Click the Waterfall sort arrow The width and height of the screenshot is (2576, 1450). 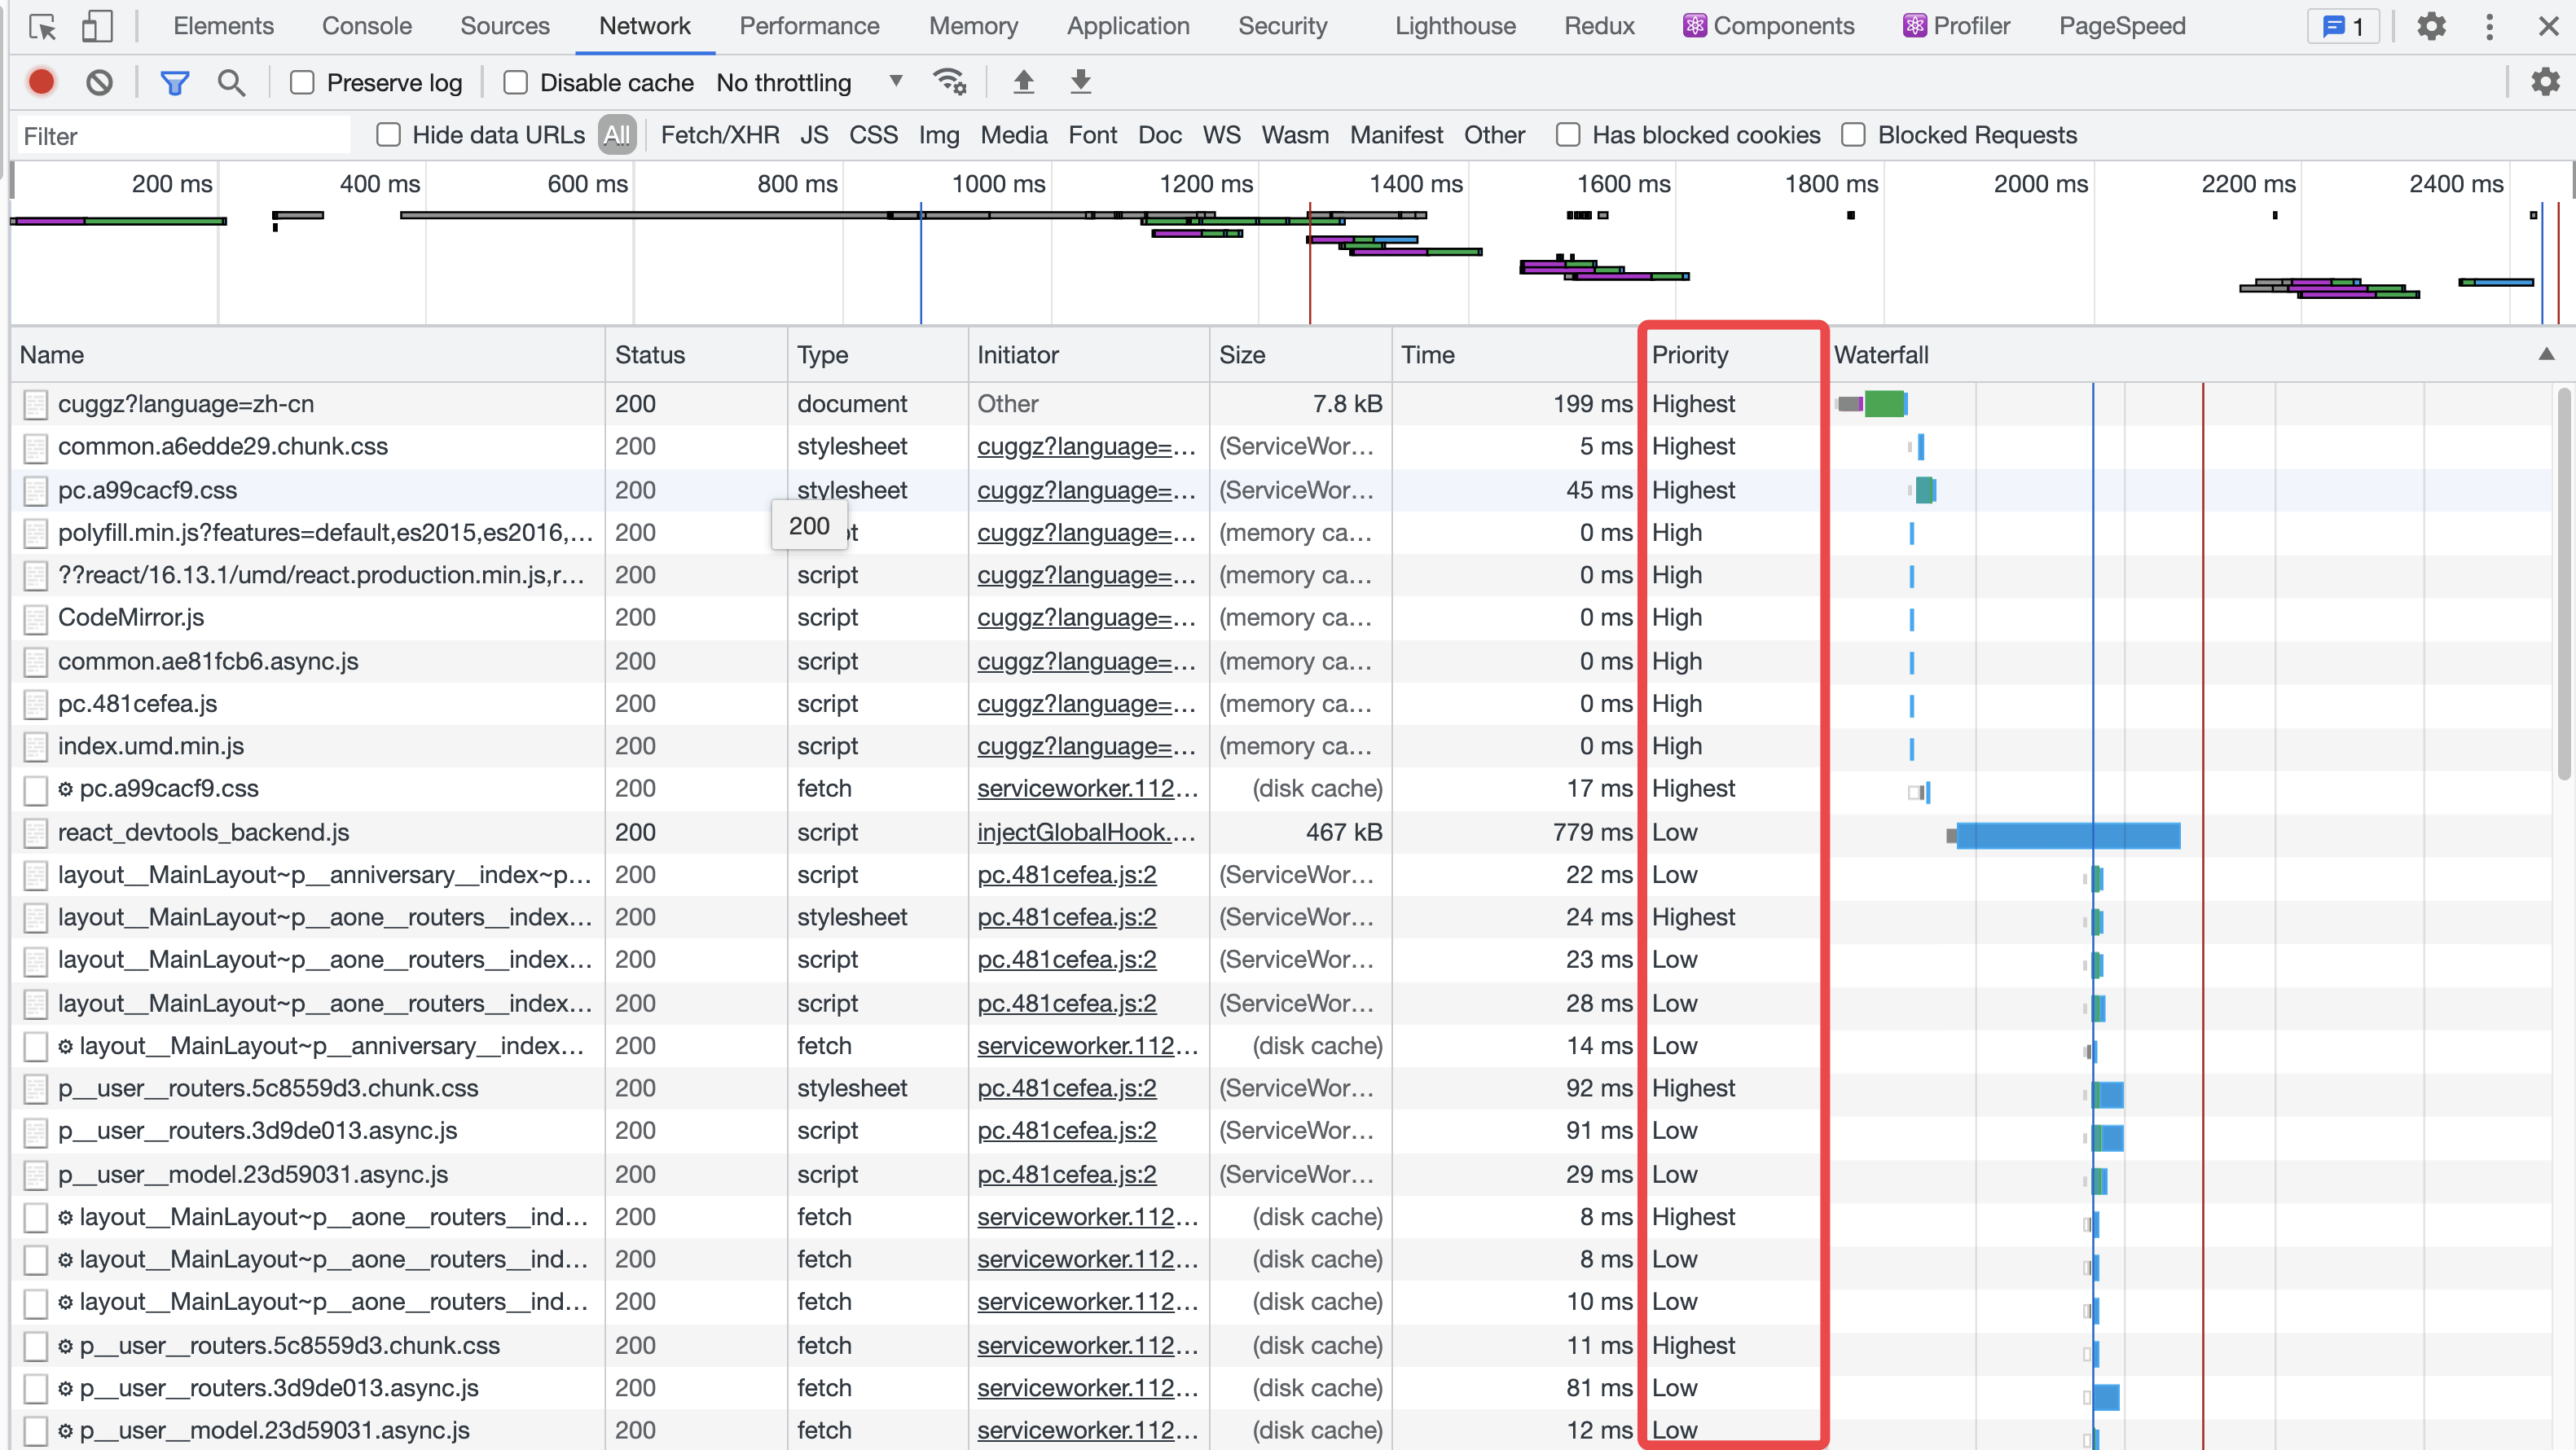tap(2546, 354)
